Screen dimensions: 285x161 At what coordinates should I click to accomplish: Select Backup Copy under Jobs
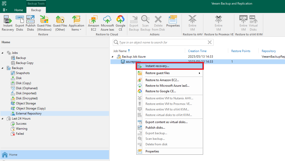25,63
